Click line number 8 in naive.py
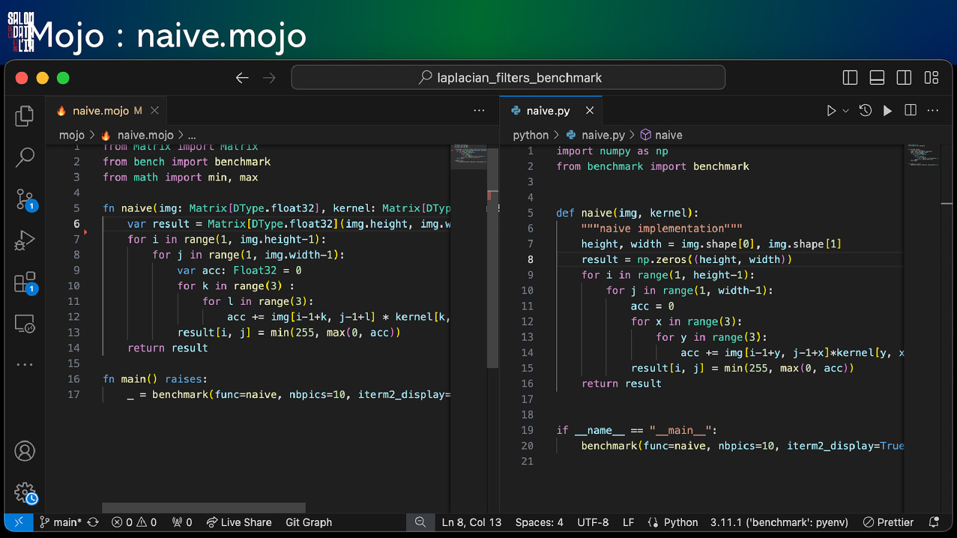Viewport: 957px width, 538px height. point(530,259)
